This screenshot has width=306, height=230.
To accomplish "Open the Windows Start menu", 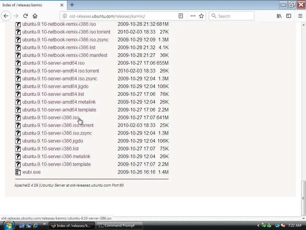I will pos(9,226).
